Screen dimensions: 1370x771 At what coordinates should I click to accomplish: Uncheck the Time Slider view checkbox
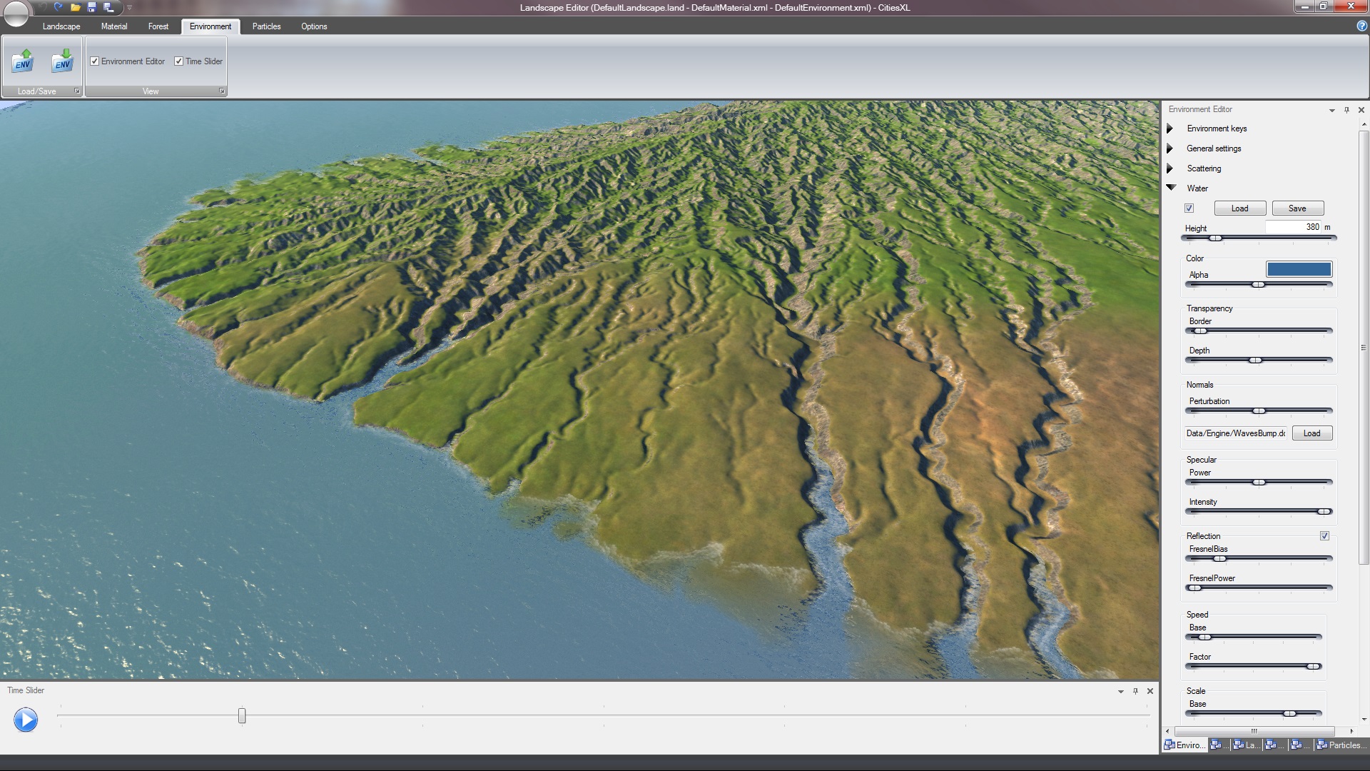[178, 61]
